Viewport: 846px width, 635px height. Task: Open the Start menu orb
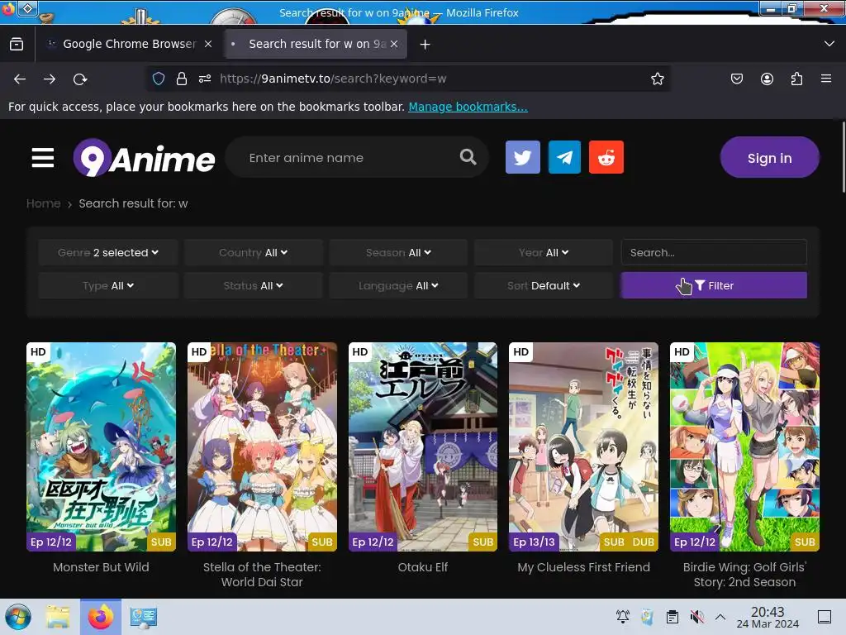18,617
